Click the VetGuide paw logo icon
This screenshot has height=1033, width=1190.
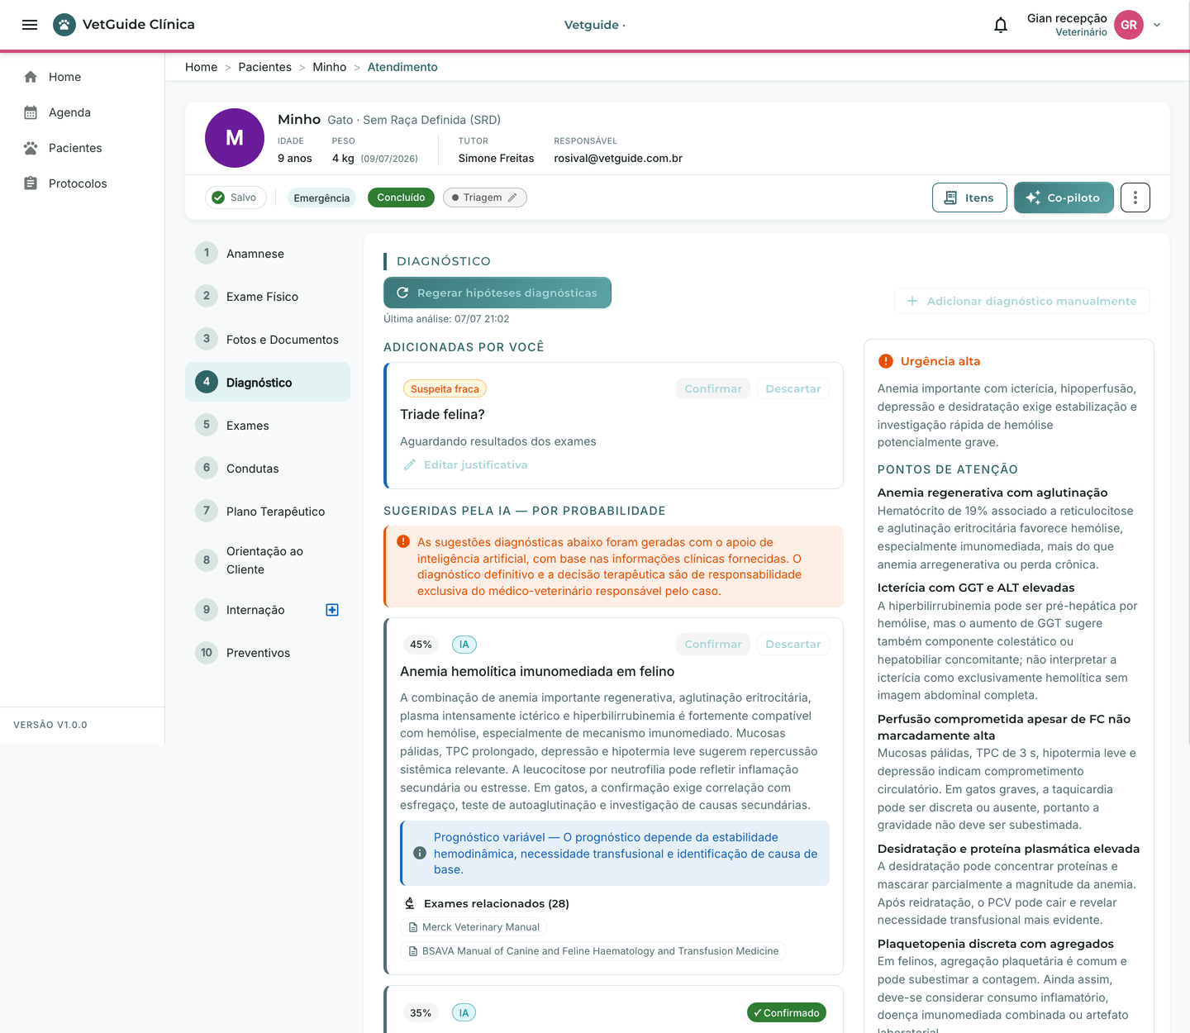click(x=64, y=25)
